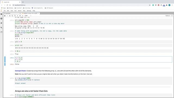Open the File menu
The image size is (174, 98).
click(x=5, y=11)
